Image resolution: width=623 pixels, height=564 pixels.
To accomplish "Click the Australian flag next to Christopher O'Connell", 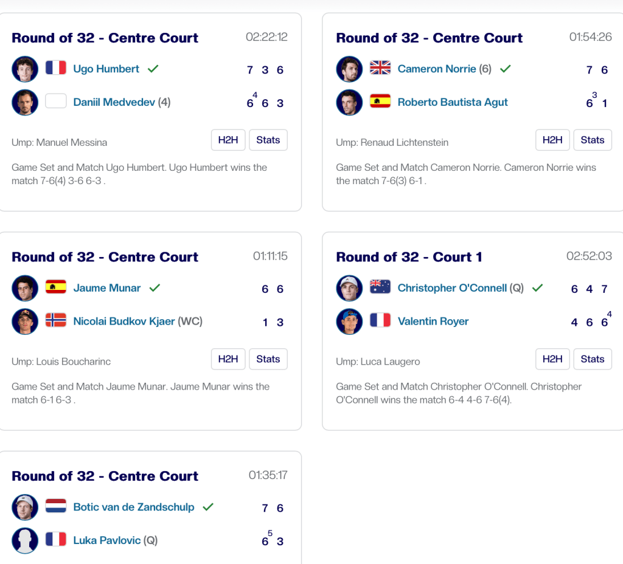I will coord(380,287).
